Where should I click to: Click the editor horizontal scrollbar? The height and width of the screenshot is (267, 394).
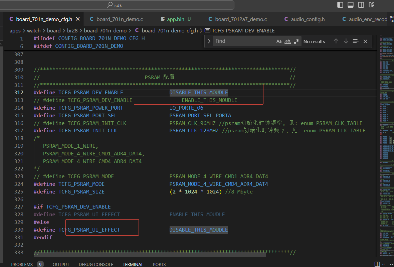(x=150, y=255)
